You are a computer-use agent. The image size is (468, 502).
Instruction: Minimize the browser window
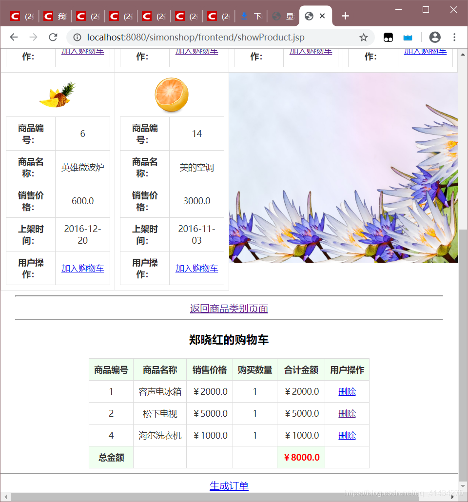(x=398, y=10)
